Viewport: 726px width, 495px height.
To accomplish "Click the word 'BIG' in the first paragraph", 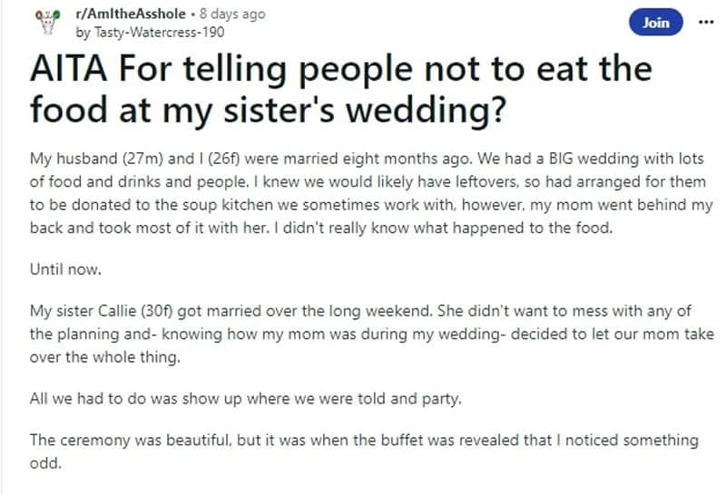I will [x=561, y=159].
